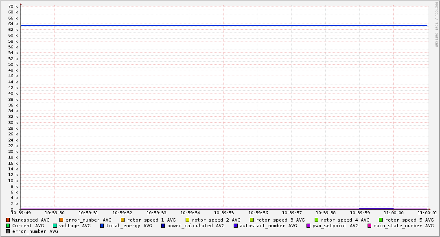
Task: Click the gray error_number AVG swatch
Action: tap(8, 231)
